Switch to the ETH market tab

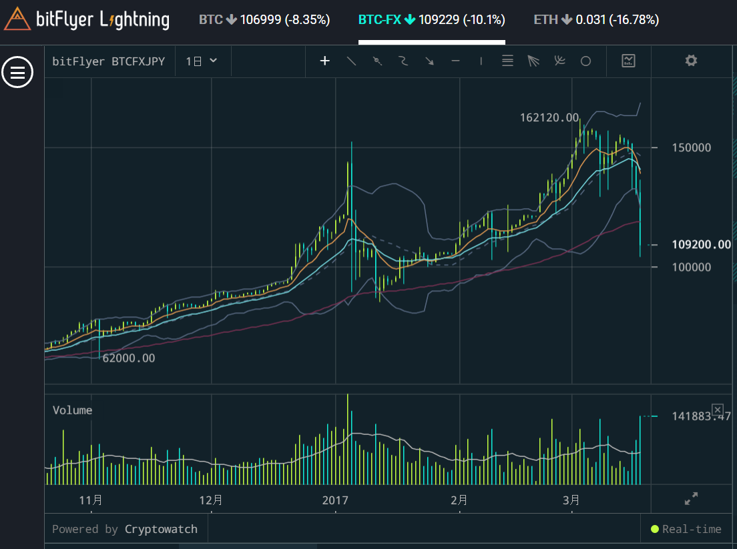tap(595, 20)
